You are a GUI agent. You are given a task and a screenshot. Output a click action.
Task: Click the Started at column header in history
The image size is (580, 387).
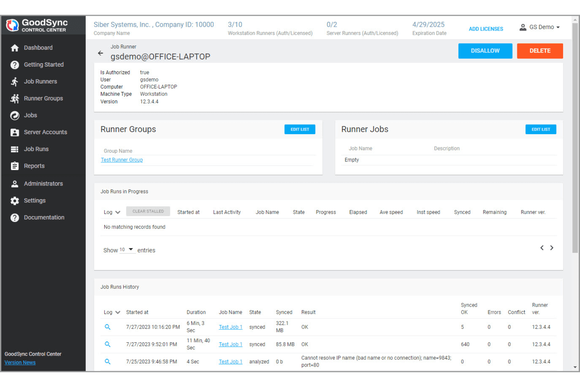coord(137,312)
